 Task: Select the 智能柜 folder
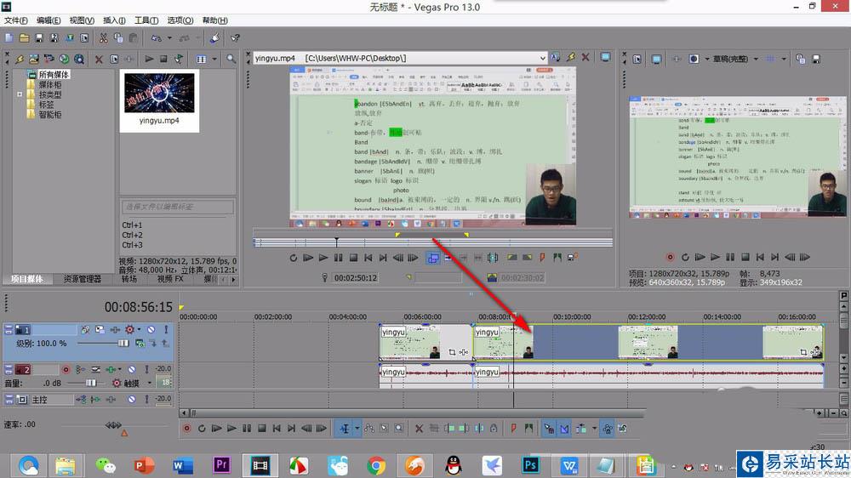(49, 115)
